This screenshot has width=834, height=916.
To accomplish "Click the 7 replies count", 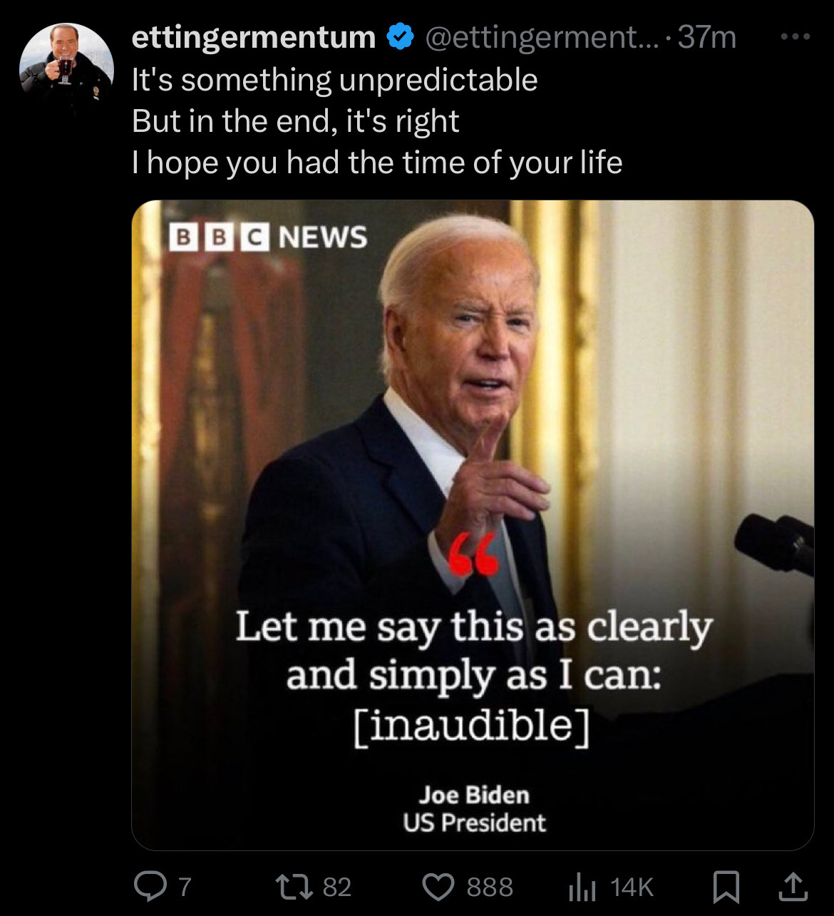I will pos(185,887).
